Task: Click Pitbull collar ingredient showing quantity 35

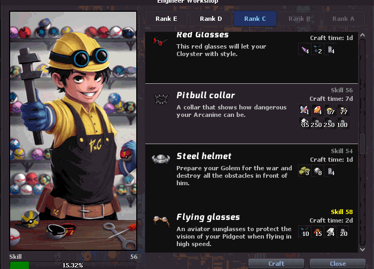Action: coord(305,123)
